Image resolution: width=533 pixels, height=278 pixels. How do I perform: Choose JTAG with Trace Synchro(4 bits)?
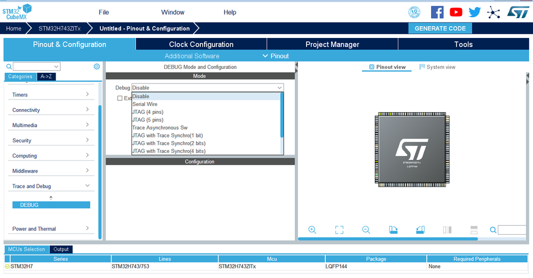click(206, 151)
